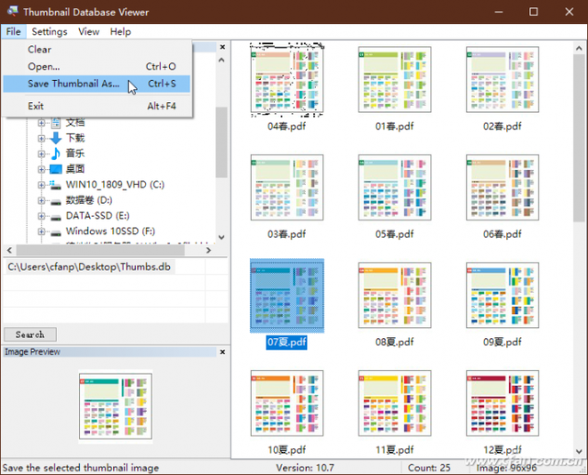The height and width of the screenshot is (475, 588).
Task: Click the app icon in title bar
Action: 13,11
